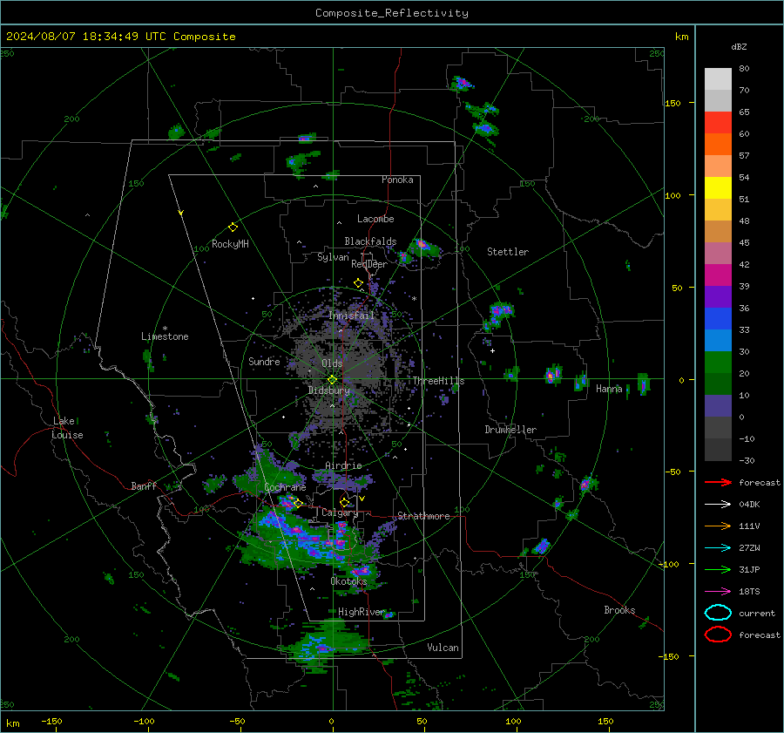Click the Calgary city label
The width and height of the screenshot is (784, 733).
[340, 512]
